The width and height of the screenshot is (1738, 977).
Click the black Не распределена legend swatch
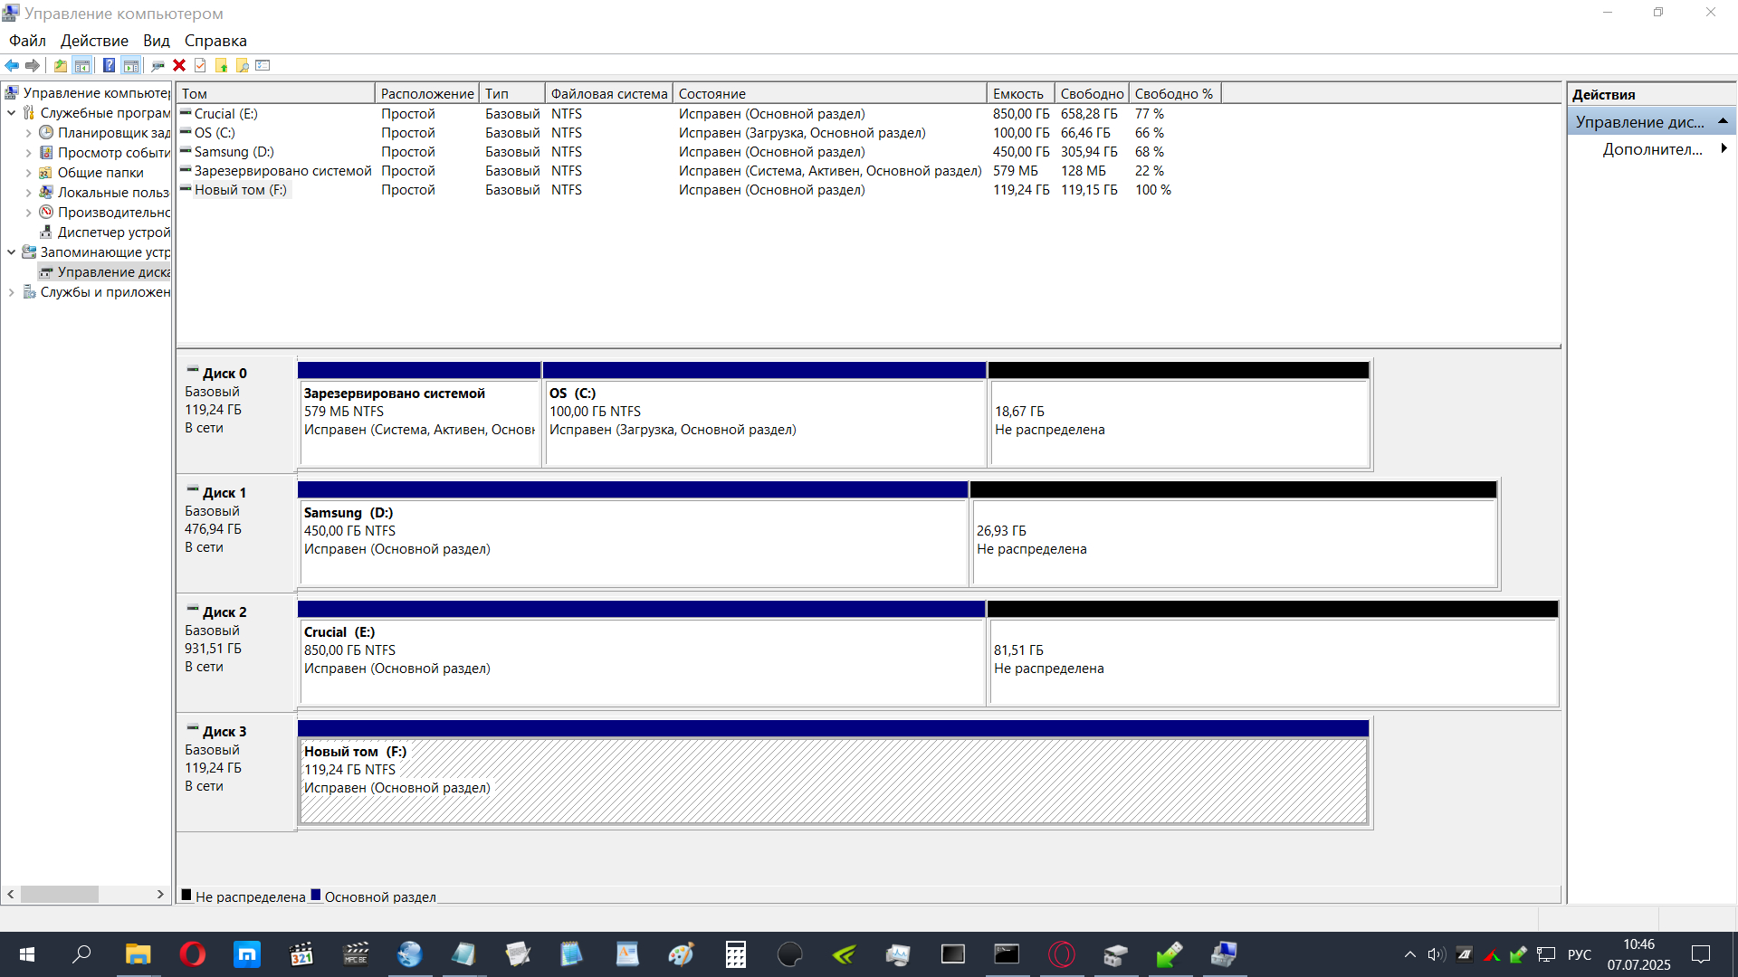click(186, 896)
